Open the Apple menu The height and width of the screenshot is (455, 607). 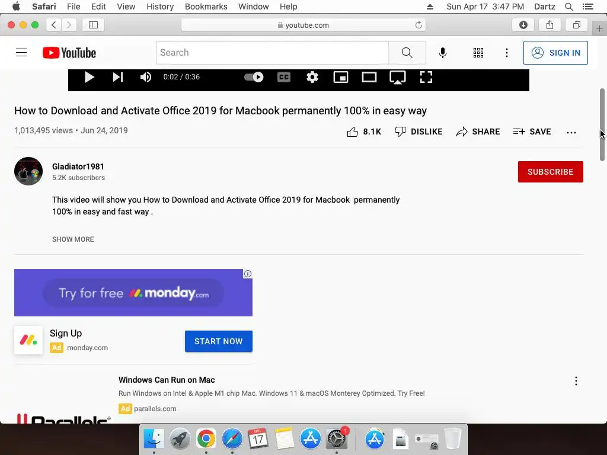pos(16,7)
